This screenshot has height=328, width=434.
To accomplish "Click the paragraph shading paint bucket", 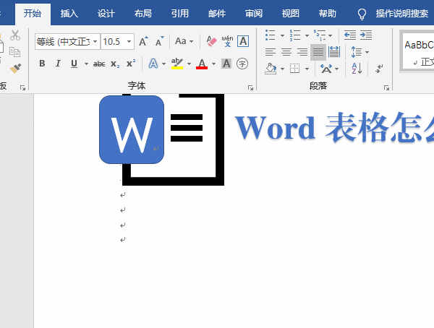I will pos(271,69).
